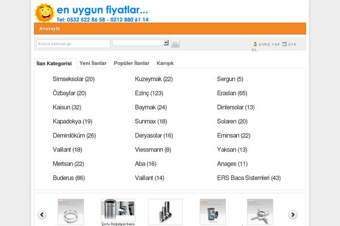Click the search magnifier button
Viewport: 340px width, 226px height.
pyautogui.click(x=175, y=44)
